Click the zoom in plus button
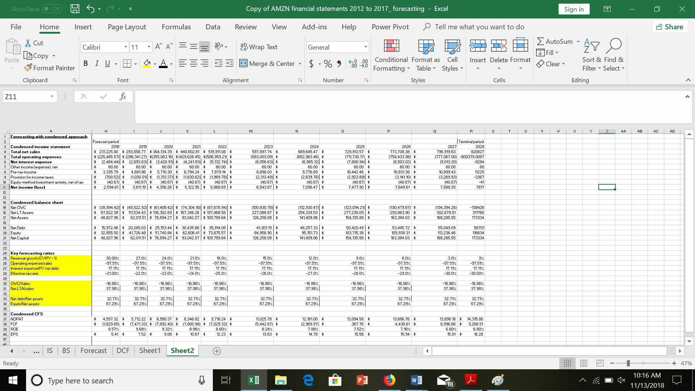The height and width of the screenshot is (391, 695). [x=674, y=363]
